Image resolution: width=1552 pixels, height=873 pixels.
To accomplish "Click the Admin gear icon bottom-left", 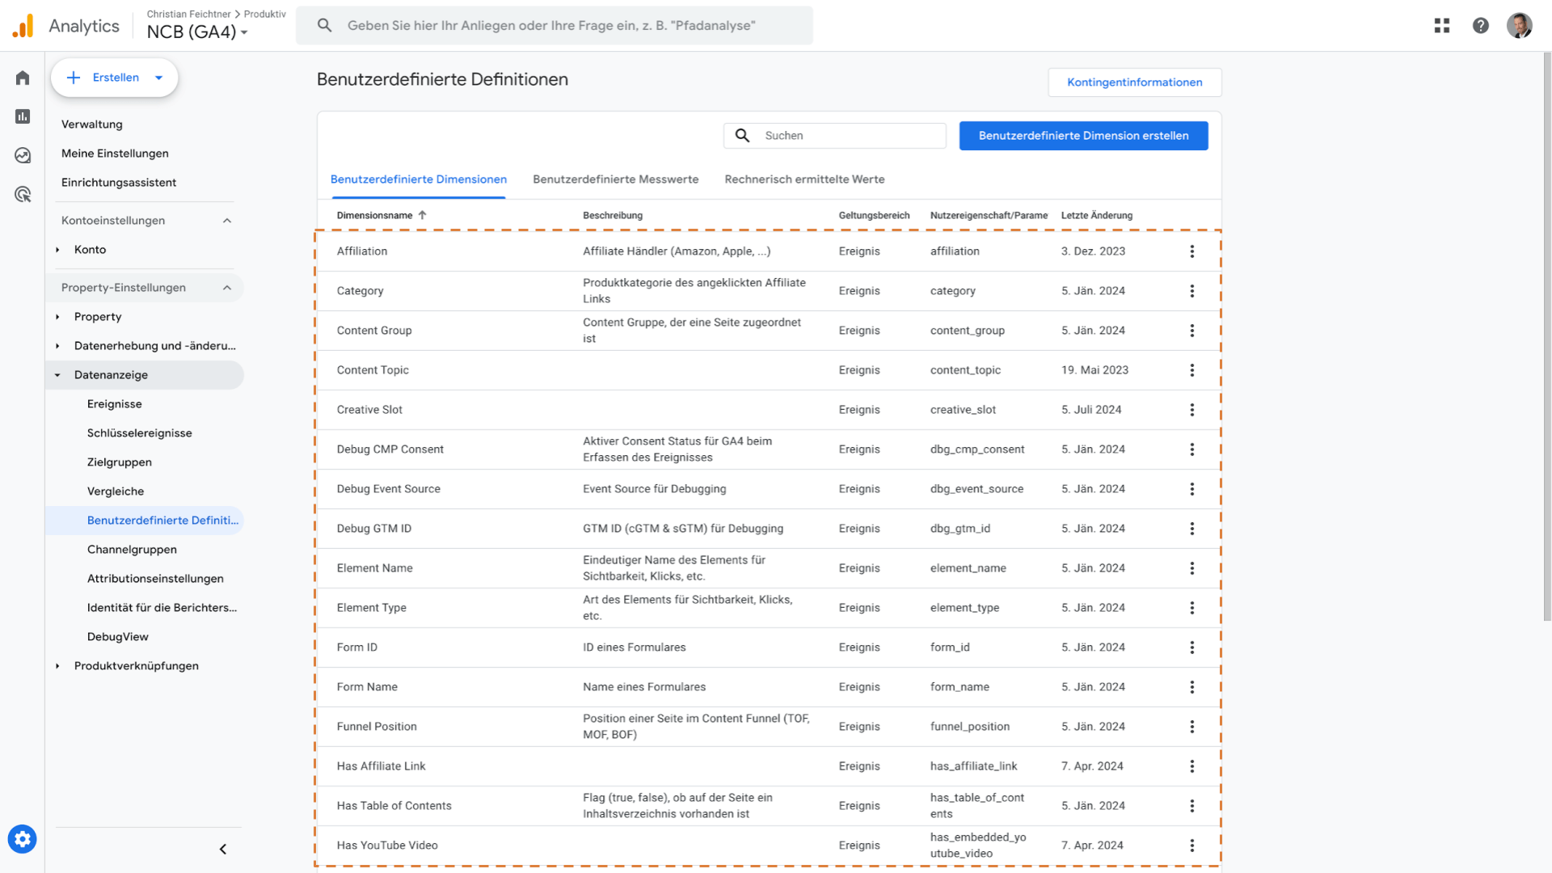I will [23, 839].
